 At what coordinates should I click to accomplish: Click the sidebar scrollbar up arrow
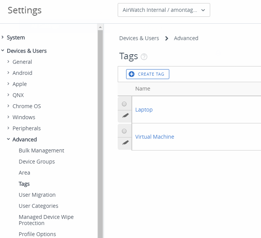(100, 27)
